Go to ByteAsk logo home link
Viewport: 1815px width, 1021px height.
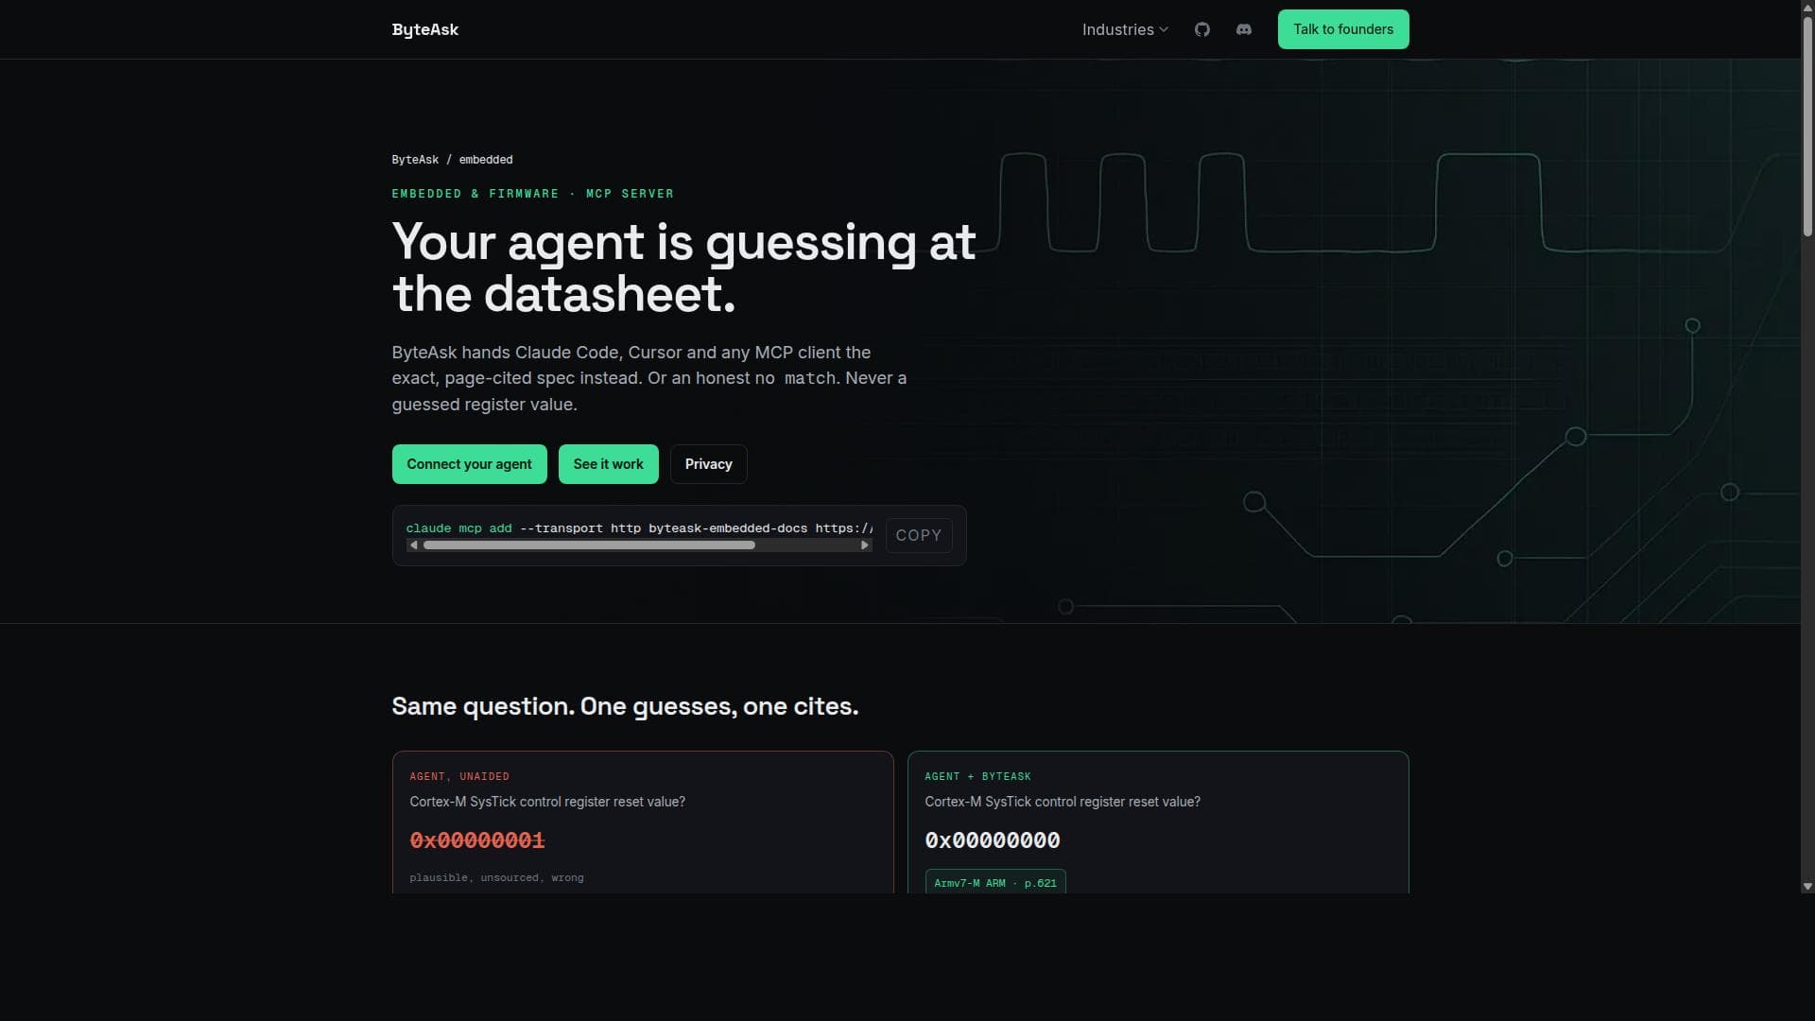click(425, 29)
